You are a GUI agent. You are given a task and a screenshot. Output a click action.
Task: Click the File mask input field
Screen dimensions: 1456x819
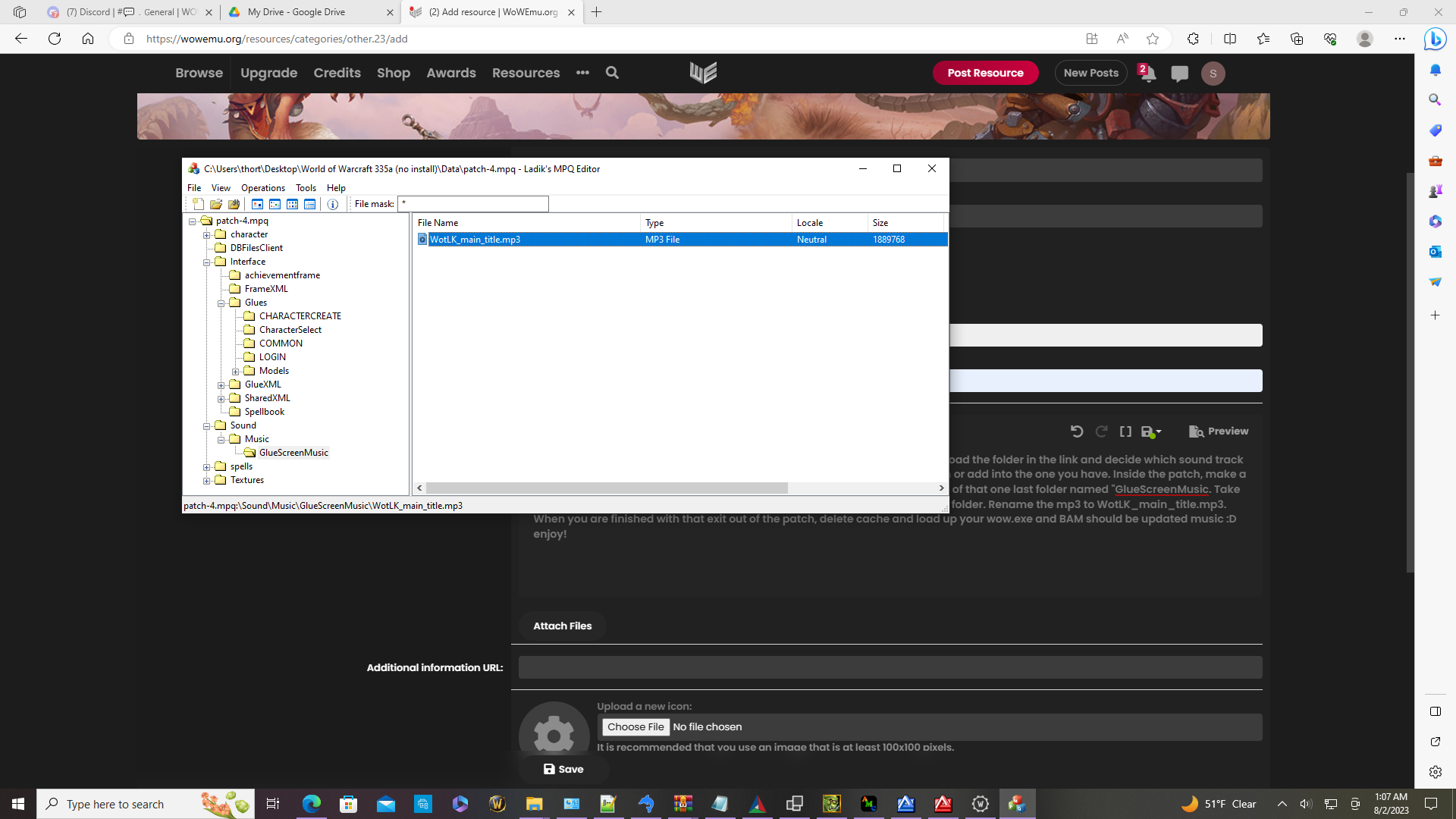pyautogui.click(x=473, y=204)
